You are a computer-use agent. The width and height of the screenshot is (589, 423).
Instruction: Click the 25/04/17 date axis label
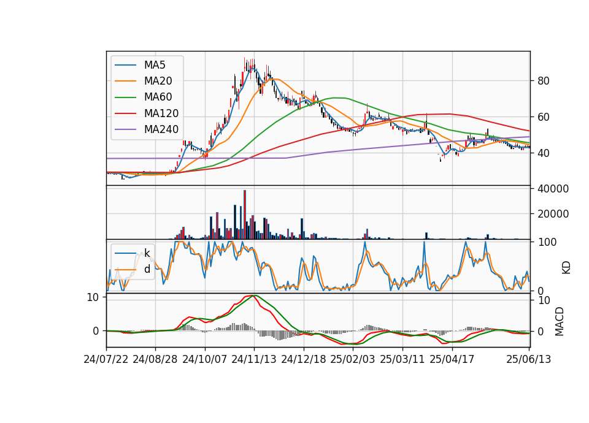point(452,359)
